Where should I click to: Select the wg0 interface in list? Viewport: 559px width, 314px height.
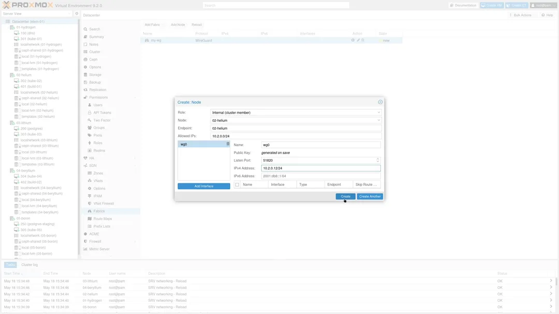[204, 144]
